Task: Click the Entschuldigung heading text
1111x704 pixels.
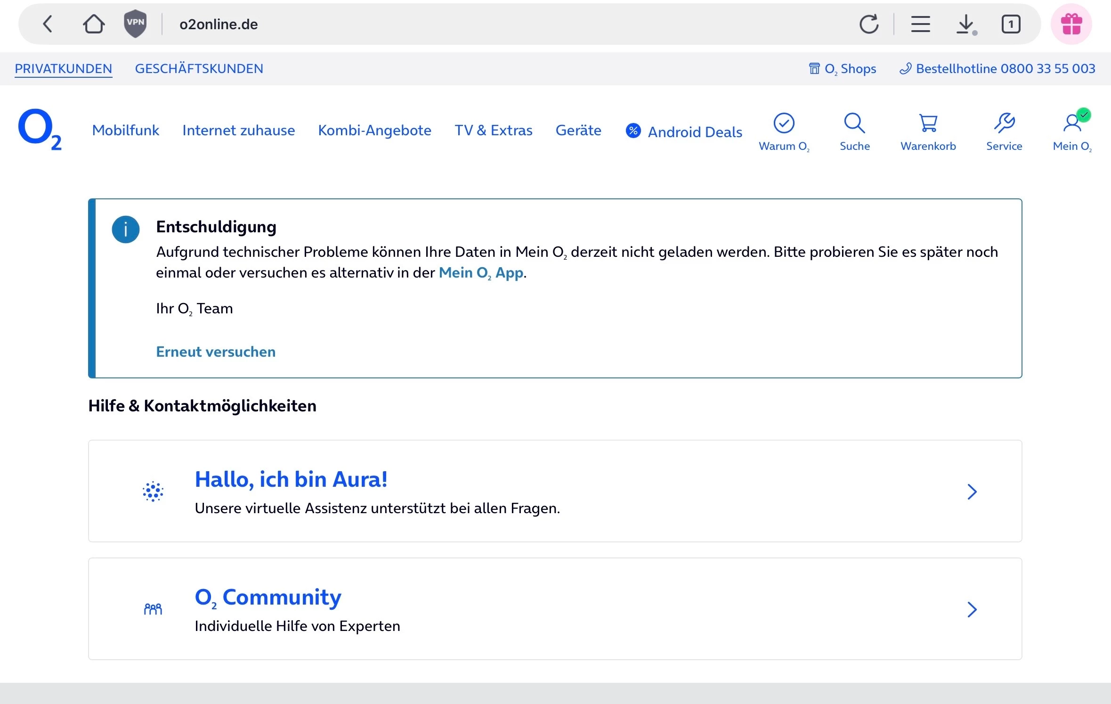Action: (216, 227)
